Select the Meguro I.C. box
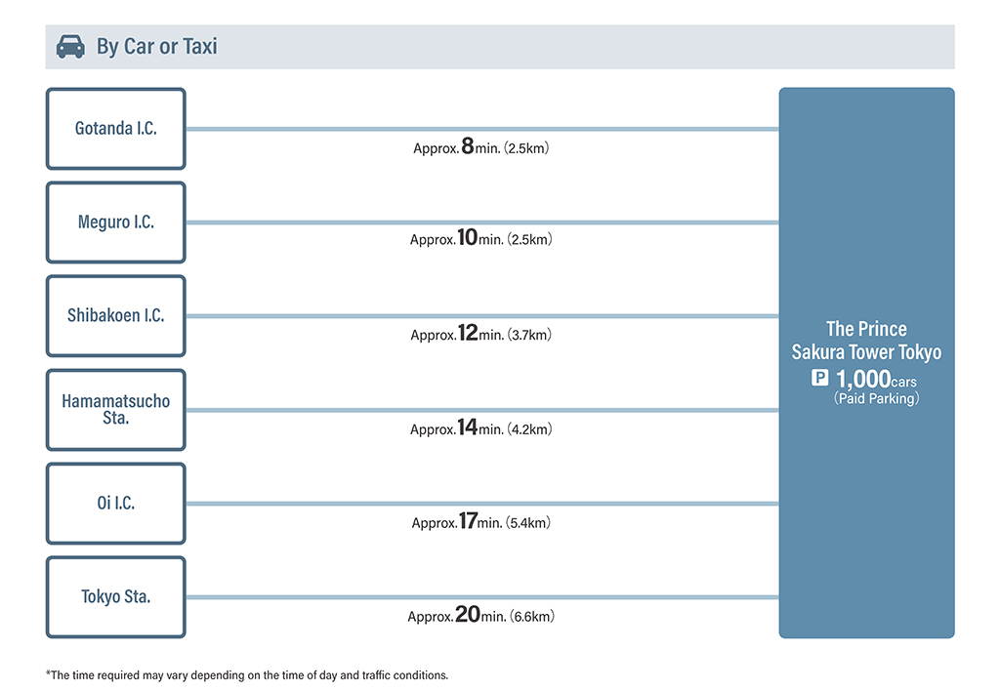This screenshot has width=1000, height=691. coord(116,223)
